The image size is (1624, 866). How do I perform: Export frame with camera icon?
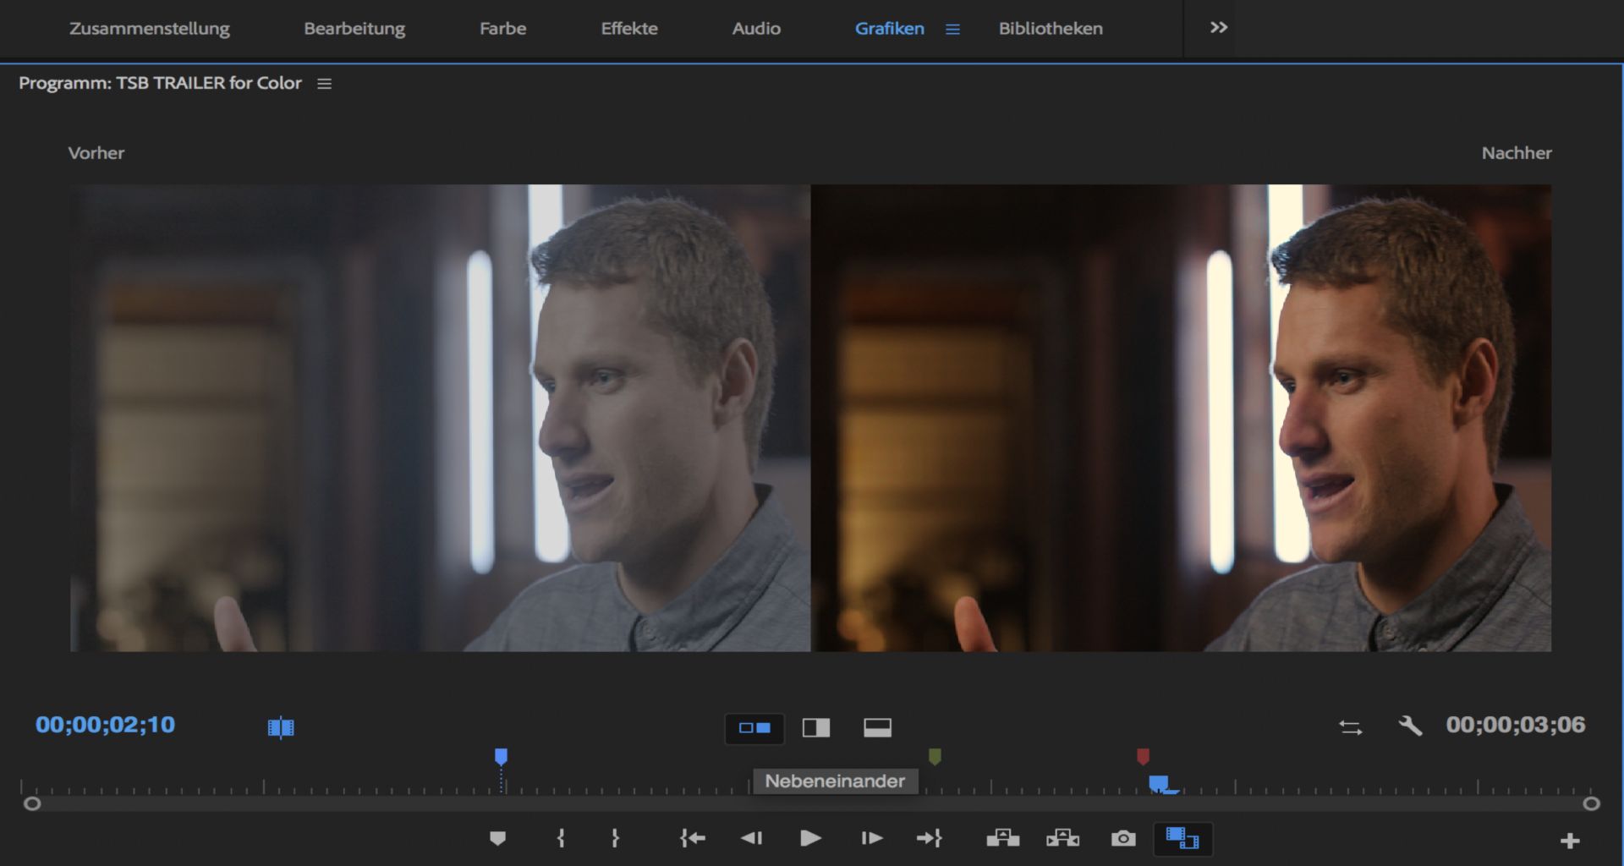pyautogui.click(x=1123, y=838)
